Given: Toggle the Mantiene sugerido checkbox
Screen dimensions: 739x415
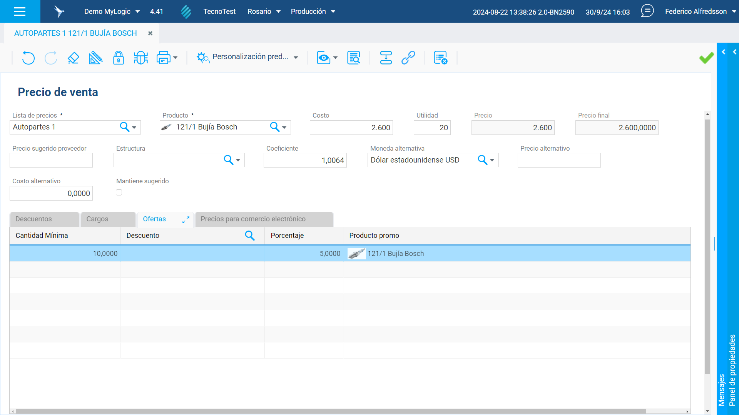Looking at the screenshot, I should pyautogui.click(x=119, y=193).
